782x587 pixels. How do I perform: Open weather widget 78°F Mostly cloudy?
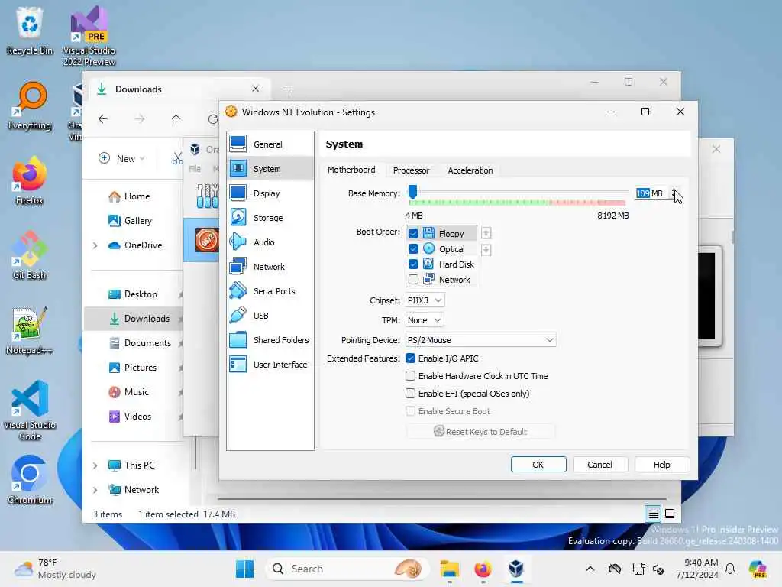tap(55, 569)
